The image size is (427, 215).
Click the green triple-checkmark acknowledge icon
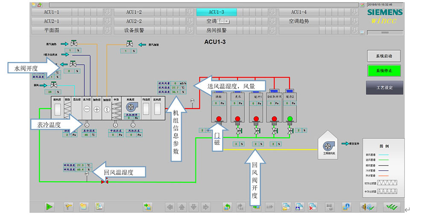pos(392,207)
